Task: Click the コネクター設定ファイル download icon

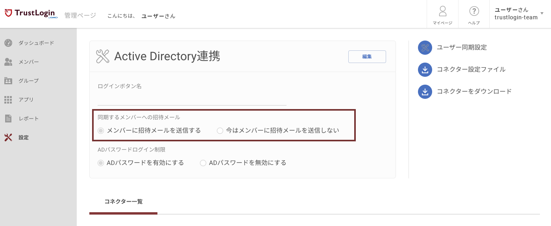Action: tap(425, 70)
